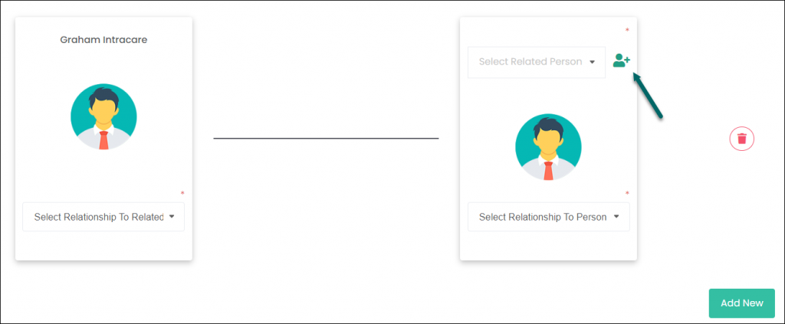Click the dark green arrow annotation
Viewport: 785px width, 324px height.
647,96
